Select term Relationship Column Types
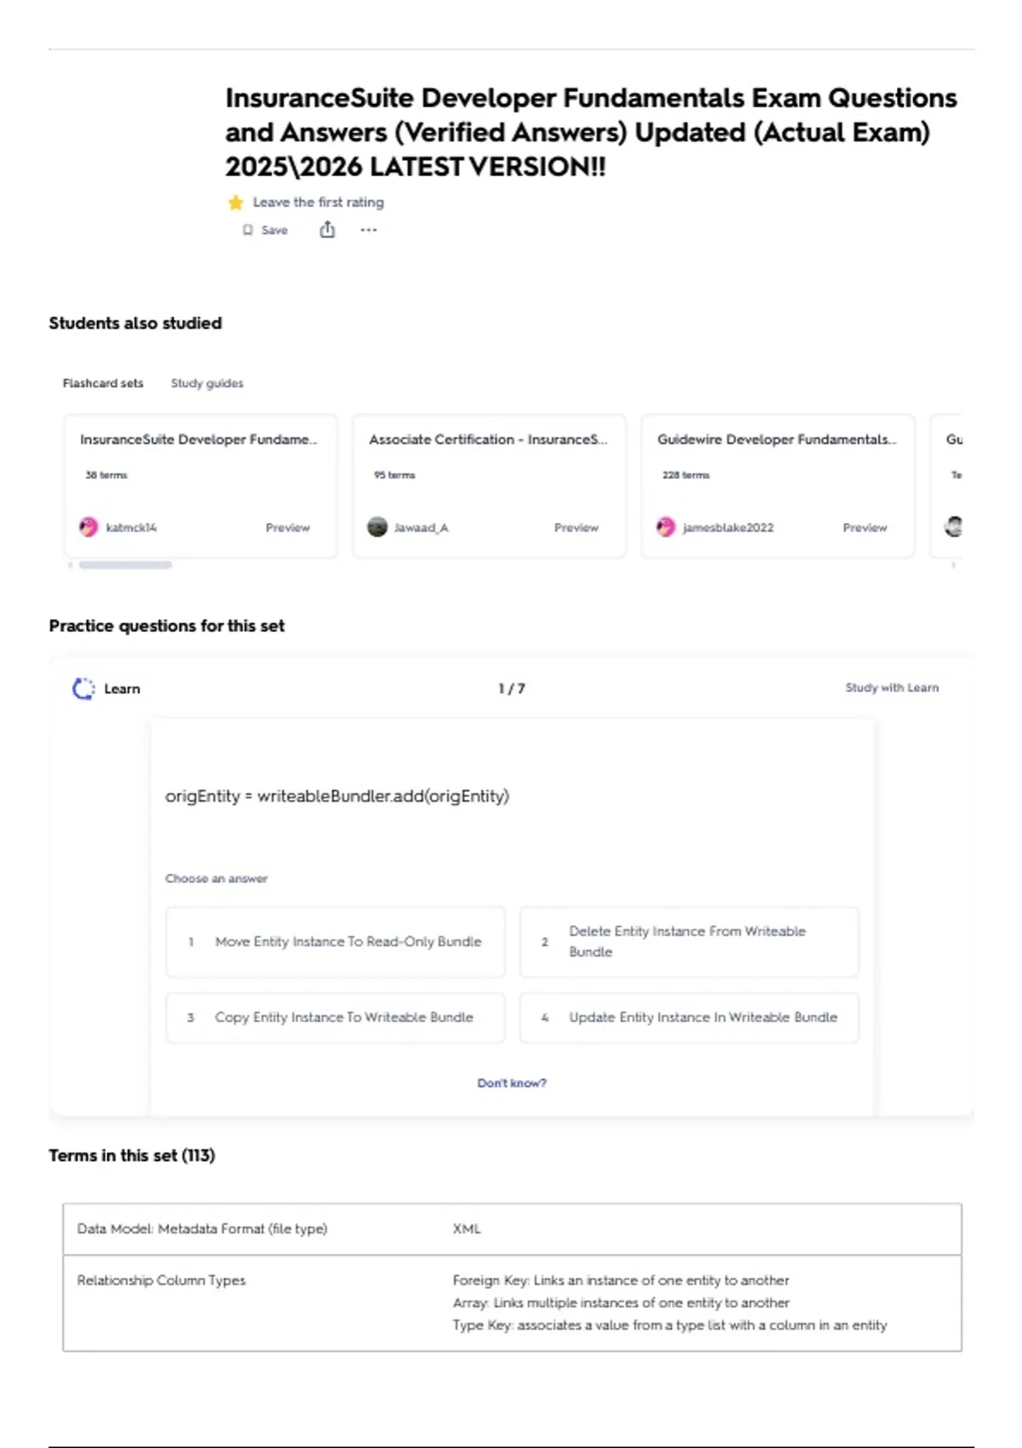This screenshot has width=1022, height=1448. coord(161,1280)
